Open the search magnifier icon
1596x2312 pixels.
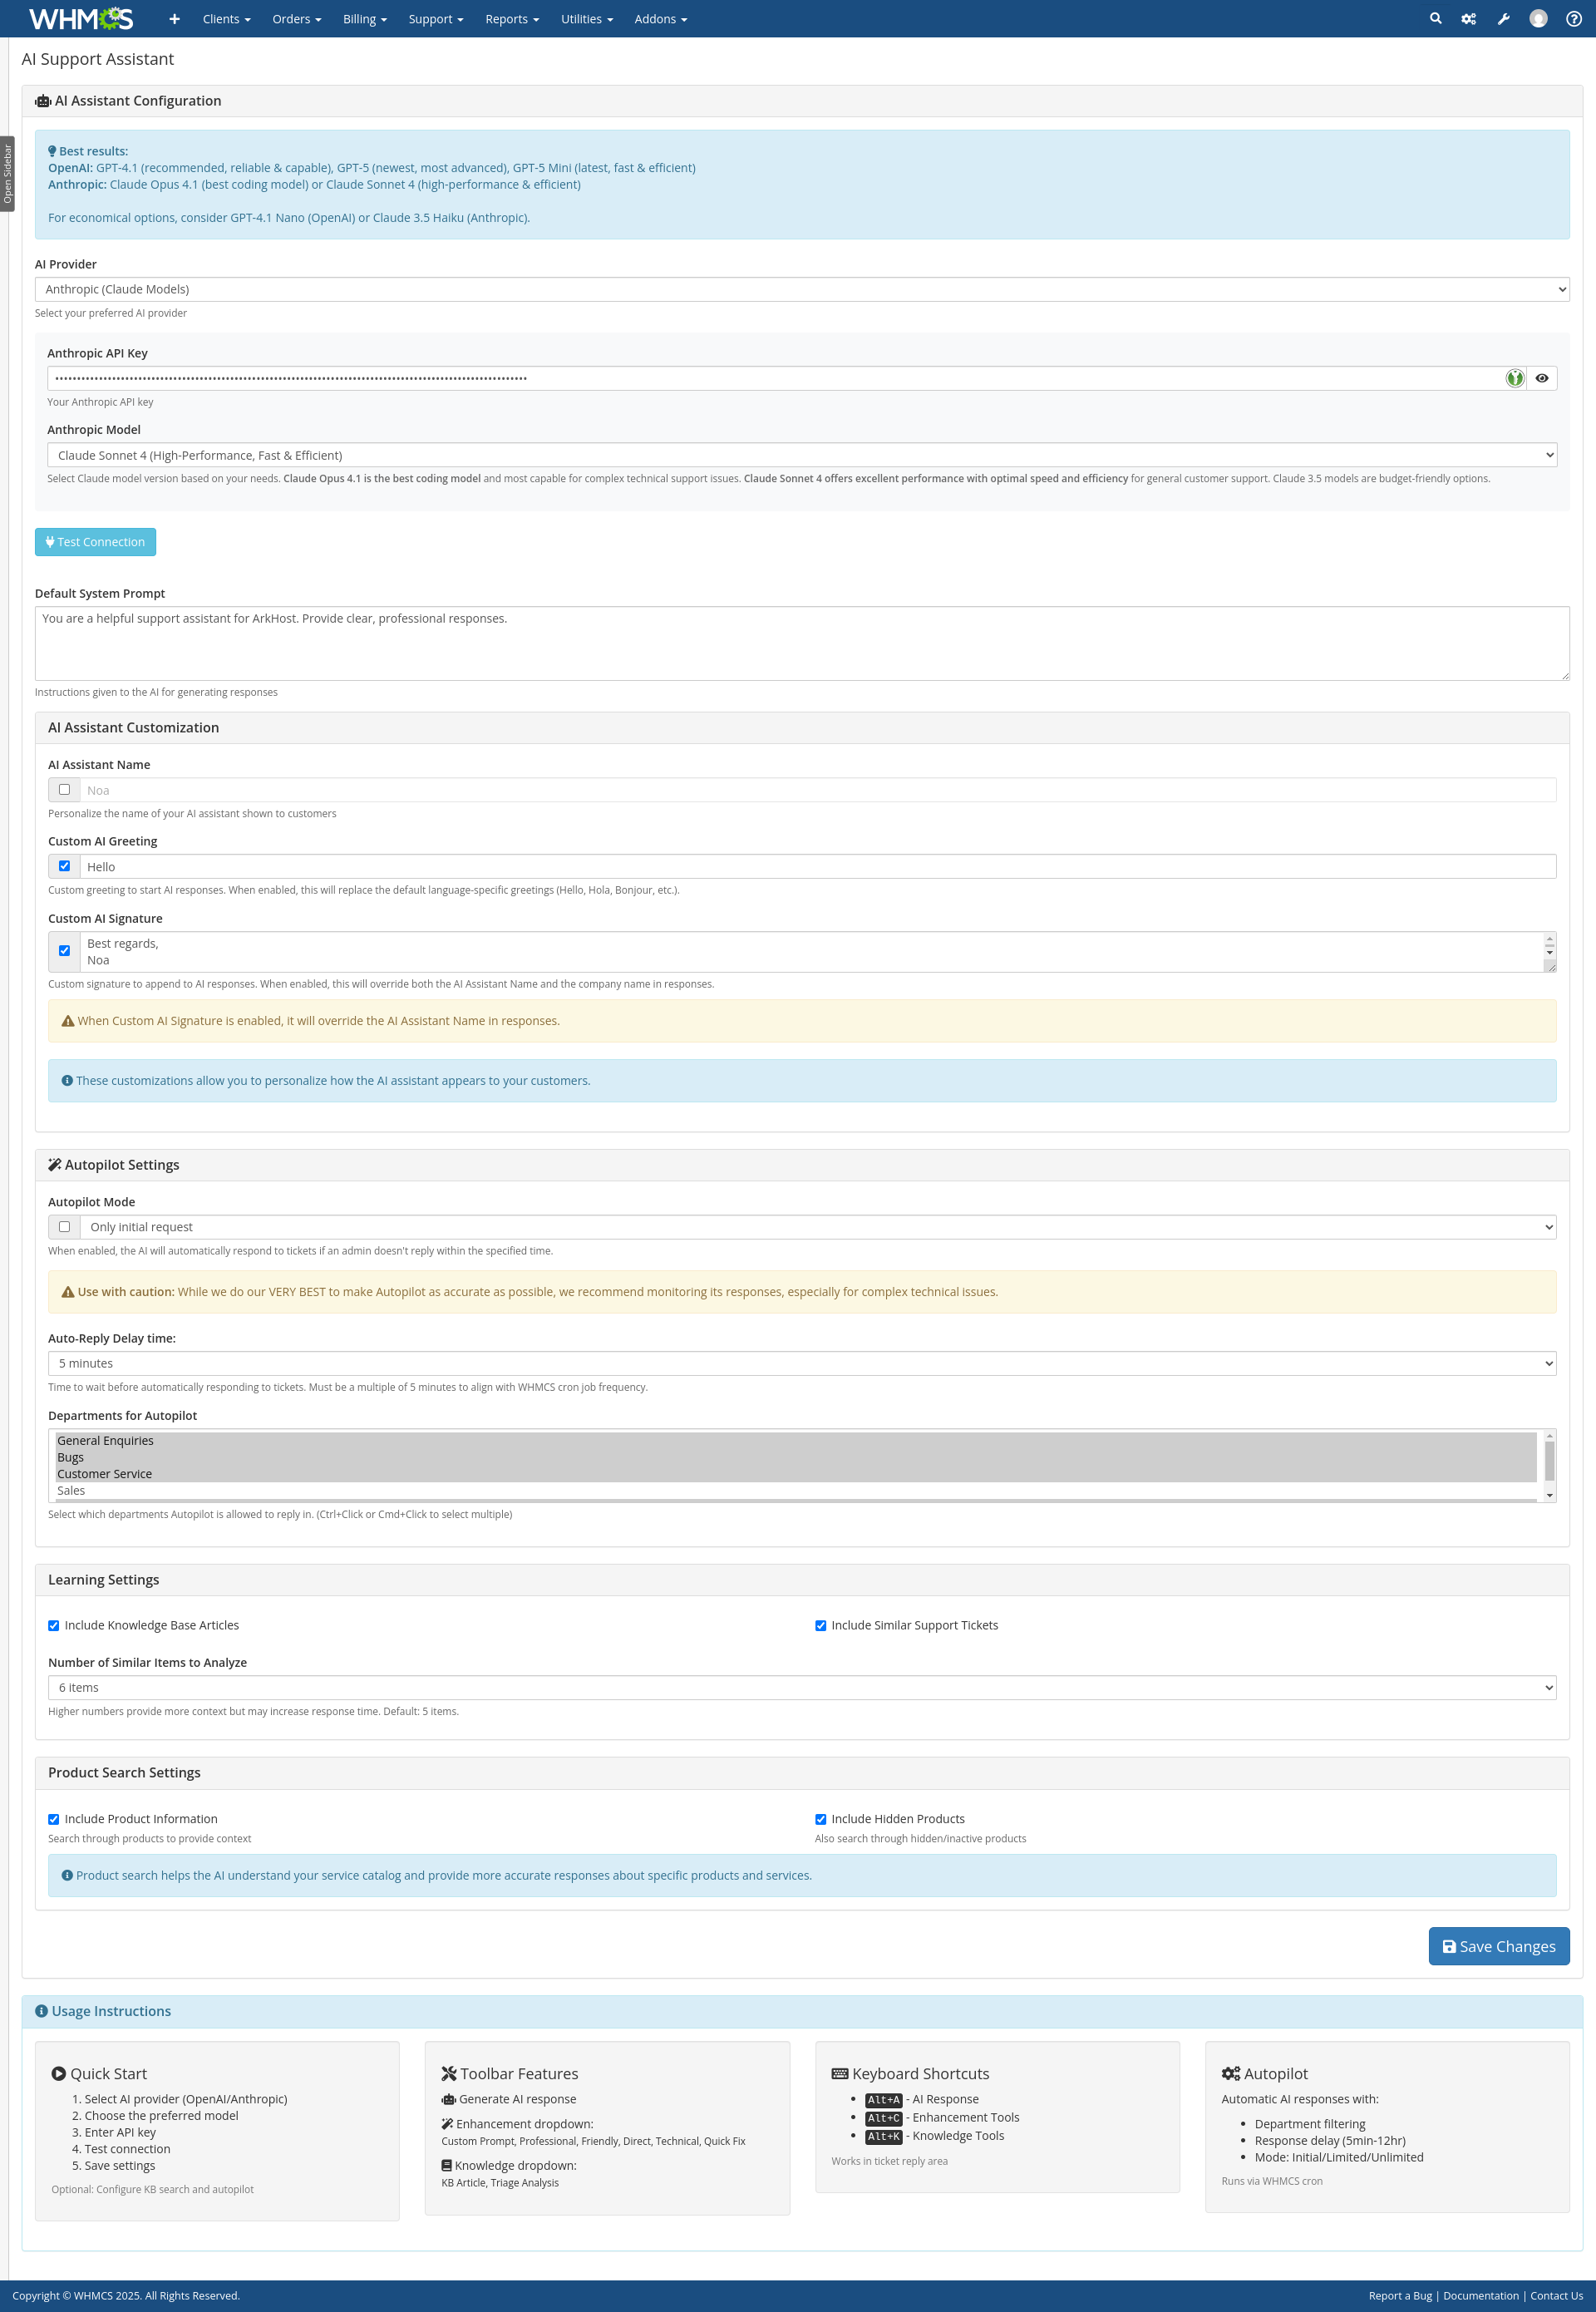point(1435,18)
